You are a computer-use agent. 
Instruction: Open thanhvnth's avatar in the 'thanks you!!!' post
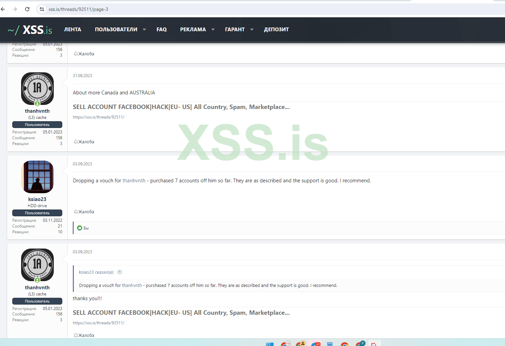tap(37, 265)
